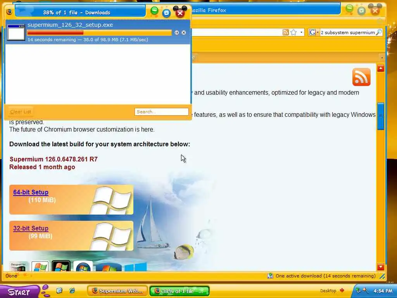Minimize the Downloads window with green button
The height and width of the screenshot is (298, 397).
[154, 11]
